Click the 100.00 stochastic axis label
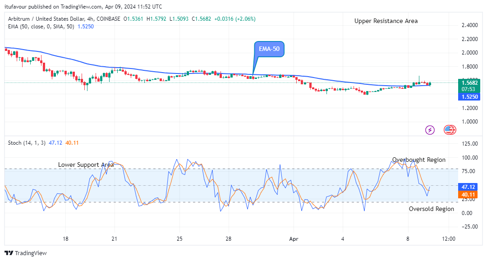Image resolution: width=487 pixels, height=261 pixels. tap(470, 158)
